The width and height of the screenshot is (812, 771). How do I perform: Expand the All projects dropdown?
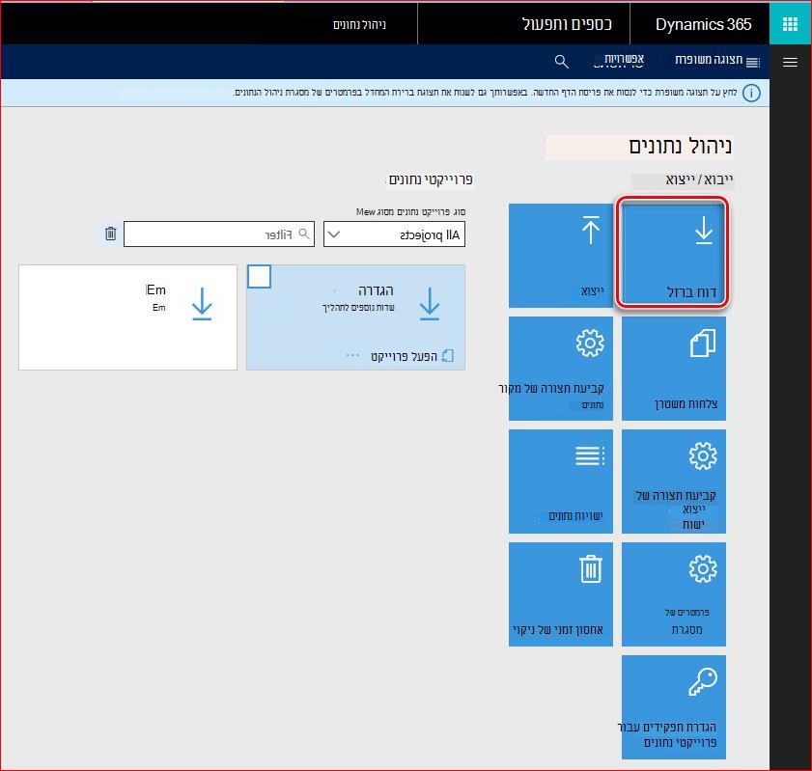(x=394, y=234)
